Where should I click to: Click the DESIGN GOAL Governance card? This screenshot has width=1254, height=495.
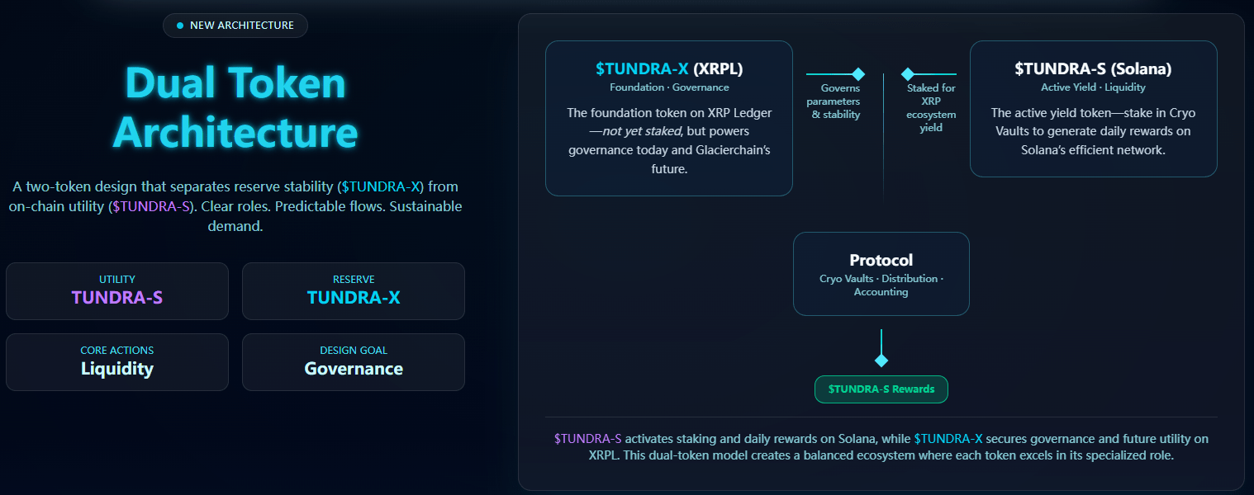point(354,362)
